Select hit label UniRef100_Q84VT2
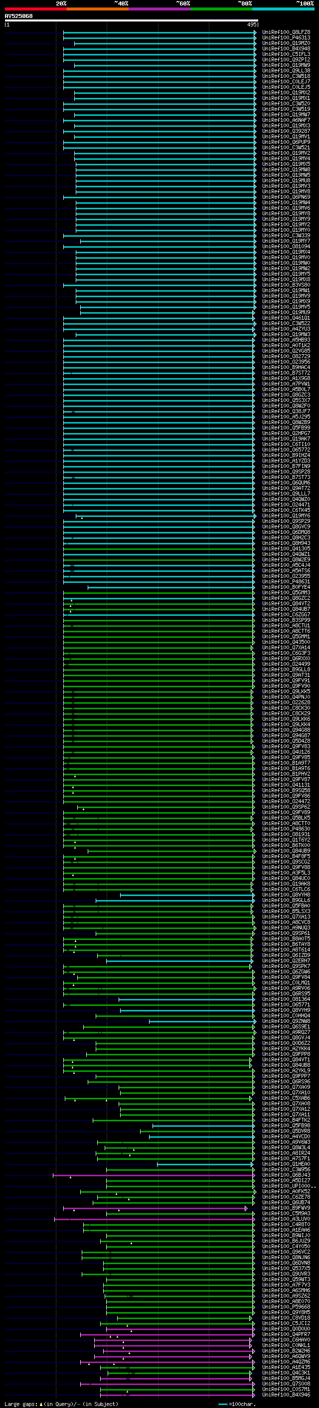This screenshot has height=1408, width=319. click(x=286, y=603)
